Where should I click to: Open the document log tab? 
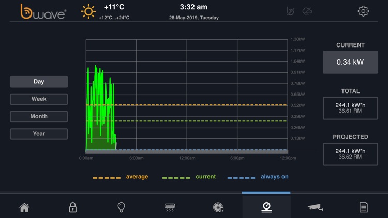tap(364, 207)
